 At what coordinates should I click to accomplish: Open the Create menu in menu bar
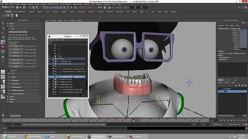[x=17, y=4]
